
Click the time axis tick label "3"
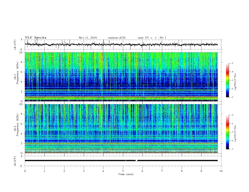coord(84,171)
